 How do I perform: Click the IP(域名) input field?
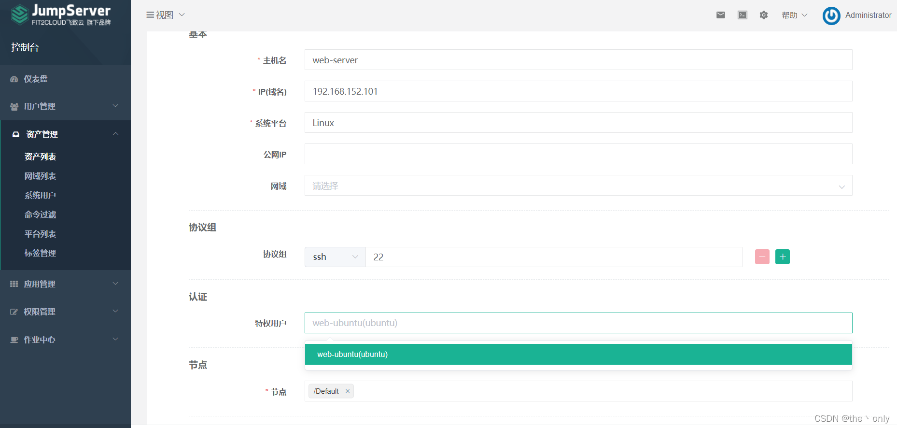pyautogui.click(x=578, y=91)
